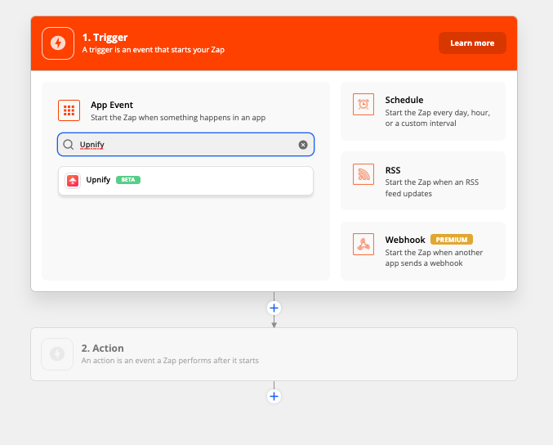Click the Action step lightning icon
The image size is (553, 445).
pyautogui.click(x=57, y=354)
